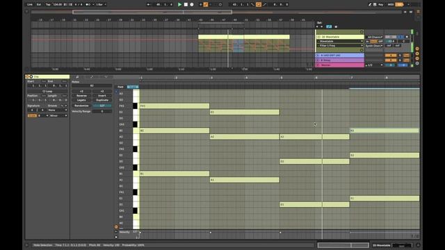This screenshot has height=250, width=445.
Task: Arm the 33 Wavetable track for recording
Action: click(x=407, y=37)
